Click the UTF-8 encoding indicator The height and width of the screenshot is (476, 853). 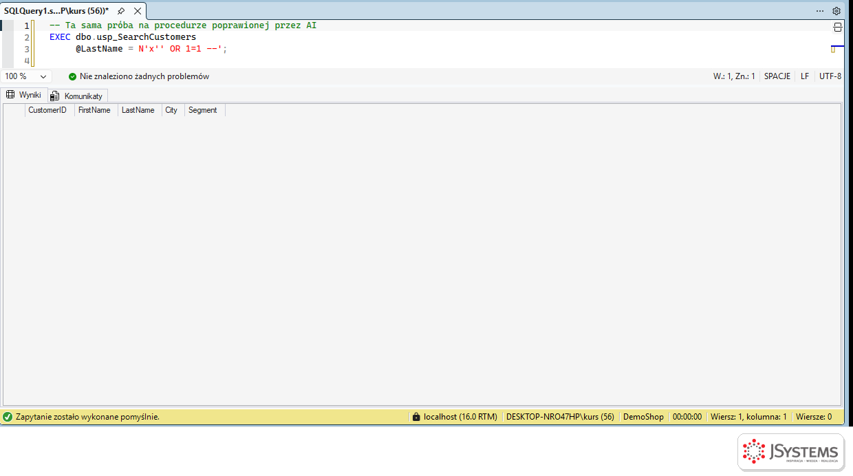(830, 76)
